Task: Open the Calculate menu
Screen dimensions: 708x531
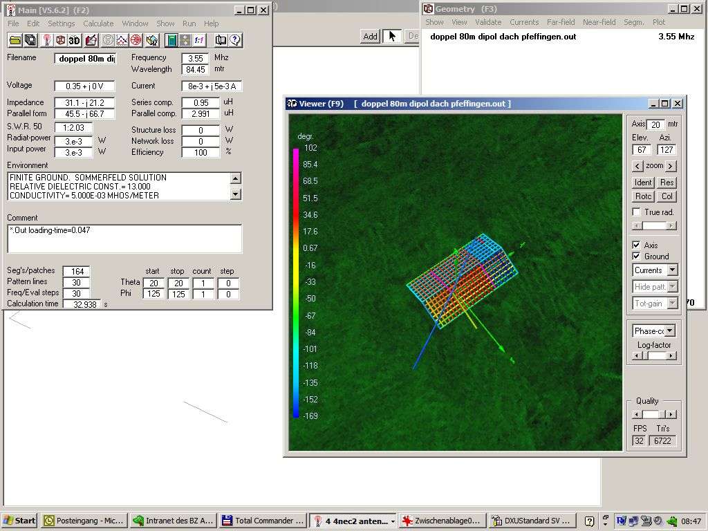Action: pos(98,24)
